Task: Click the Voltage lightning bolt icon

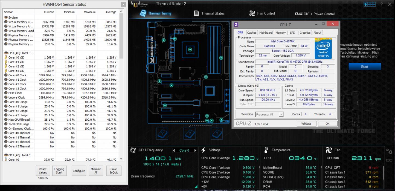Action: coord(204,150)
